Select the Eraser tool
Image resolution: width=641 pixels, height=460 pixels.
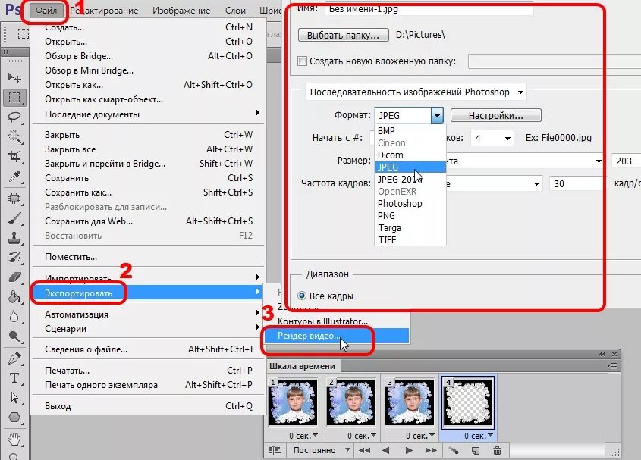[14, 277]
